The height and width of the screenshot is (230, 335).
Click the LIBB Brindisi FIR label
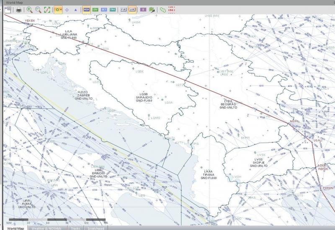point(98,173)
